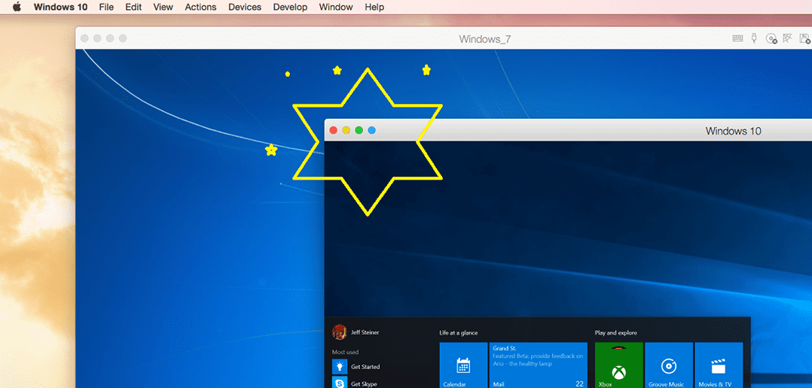Open the Mail tile showing Grand St.

pyautogui.click(x=539, y=365)
